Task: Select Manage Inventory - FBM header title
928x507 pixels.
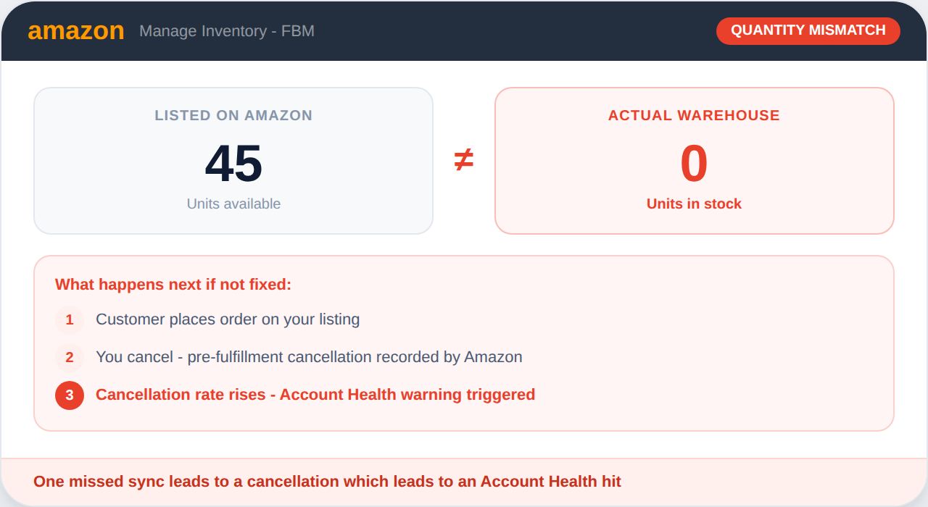Action: click(227, 31)
